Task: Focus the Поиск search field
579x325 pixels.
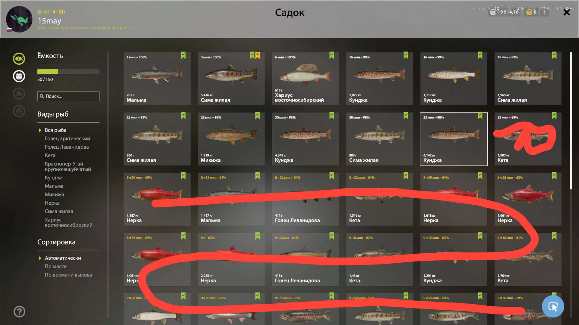Action: tap(68, 96)
